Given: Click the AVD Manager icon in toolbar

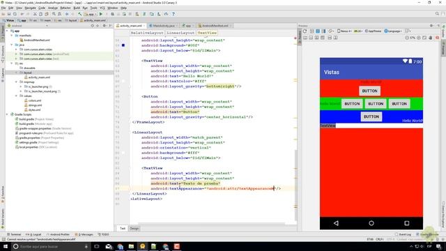Looking at the screenshot, I should point(152,14).
